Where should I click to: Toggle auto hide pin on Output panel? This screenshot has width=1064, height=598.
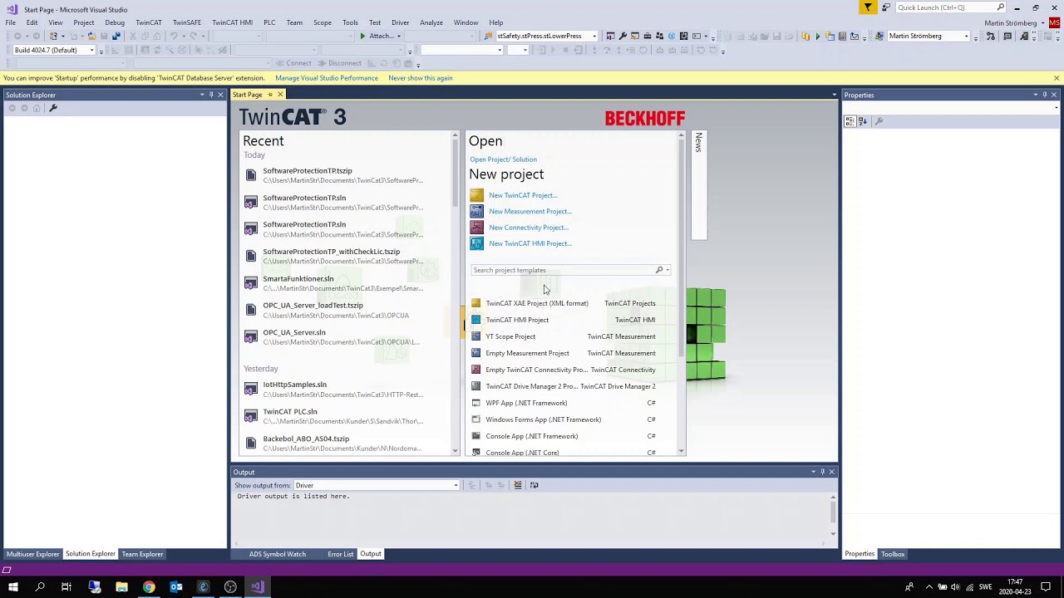tap(822, 472)
